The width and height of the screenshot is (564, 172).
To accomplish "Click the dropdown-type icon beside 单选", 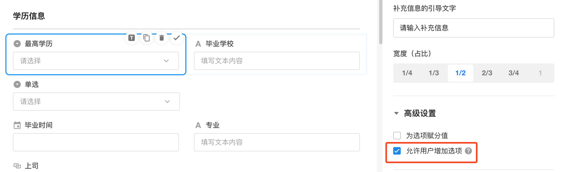I will 17,84.
